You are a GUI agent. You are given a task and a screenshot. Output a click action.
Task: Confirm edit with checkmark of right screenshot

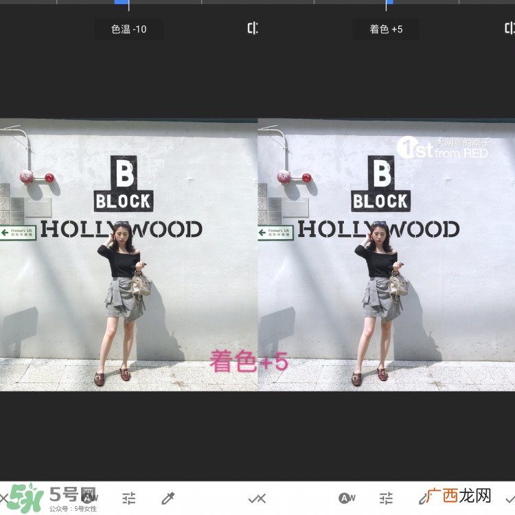tap(510, 499)
